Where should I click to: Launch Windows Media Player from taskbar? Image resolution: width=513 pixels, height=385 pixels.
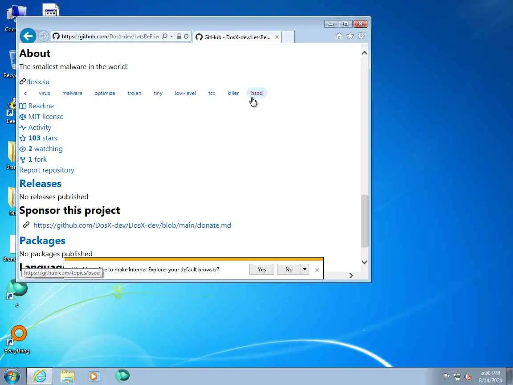coord(94,377)
